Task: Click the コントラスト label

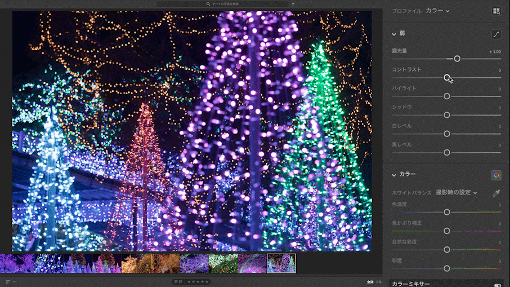Action: pyautogui.click(x=406, y=70)
